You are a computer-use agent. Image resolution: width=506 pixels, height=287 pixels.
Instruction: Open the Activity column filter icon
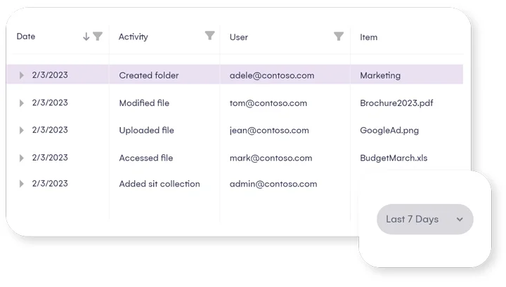coord(209,36)
